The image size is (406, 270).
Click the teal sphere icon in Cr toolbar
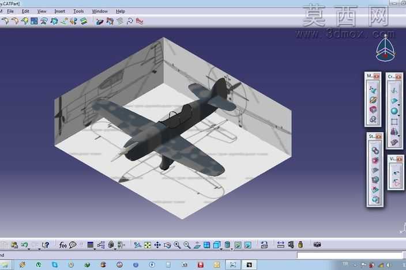(394, 111)
